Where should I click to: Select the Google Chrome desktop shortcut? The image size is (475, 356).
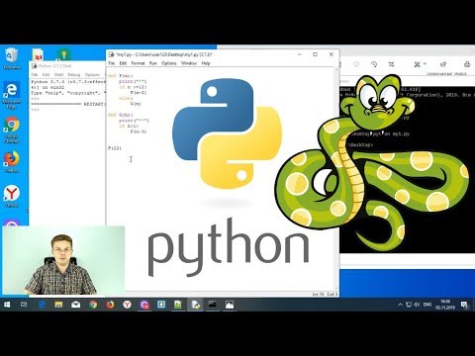pyautogui.click(x=12, y=130)
